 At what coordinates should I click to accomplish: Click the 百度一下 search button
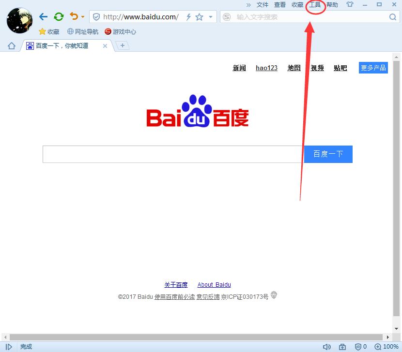point(328,154)
